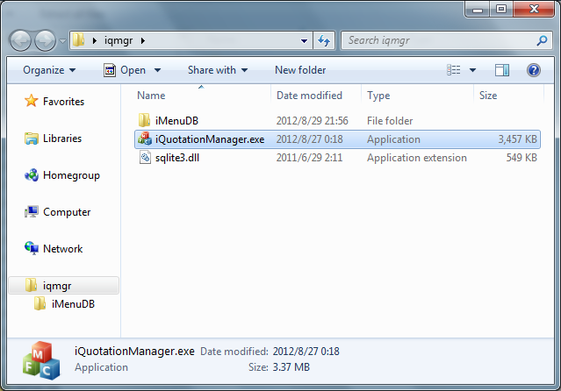Viewport: 561px width, 391px height.
Task: Click the date 2012/8/29 21:56
Action: pos(312,121)
